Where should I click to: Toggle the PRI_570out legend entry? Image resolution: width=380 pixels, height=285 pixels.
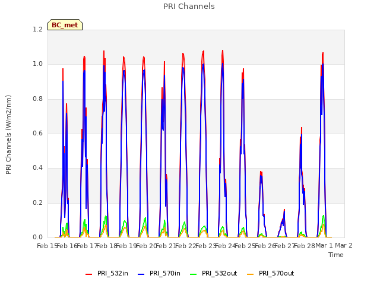(271, 273)
